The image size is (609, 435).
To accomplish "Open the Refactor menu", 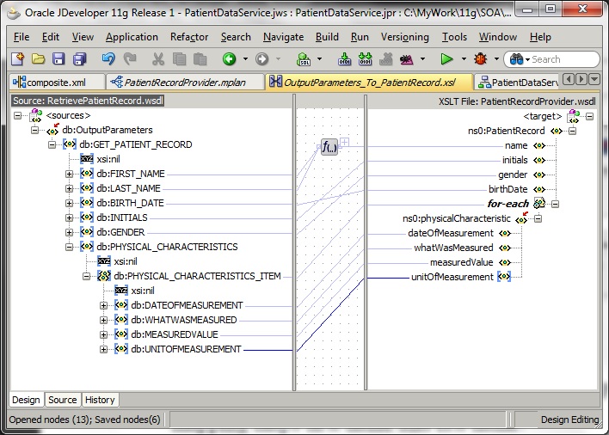I will pos(189,37).
